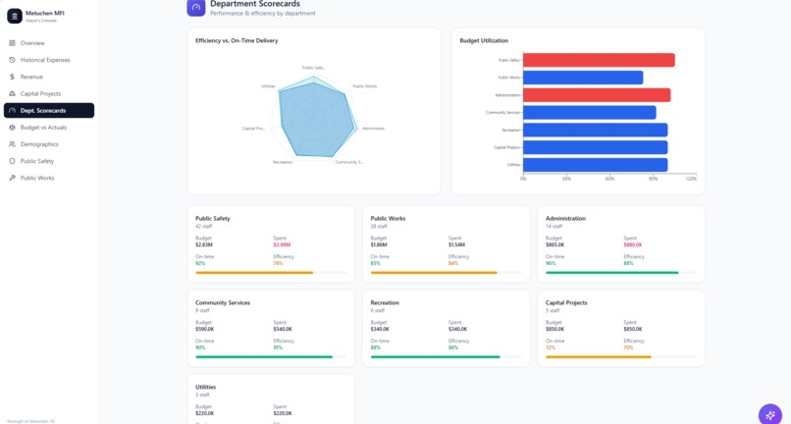Viewport: 791px width, 424px height.
Task: Click the Public Works blue budget bar
Action: (583, 78)
